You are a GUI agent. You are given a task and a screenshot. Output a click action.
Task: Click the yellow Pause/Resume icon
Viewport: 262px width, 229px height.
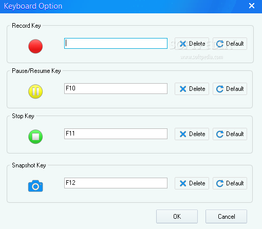click(x=35, y=91)
